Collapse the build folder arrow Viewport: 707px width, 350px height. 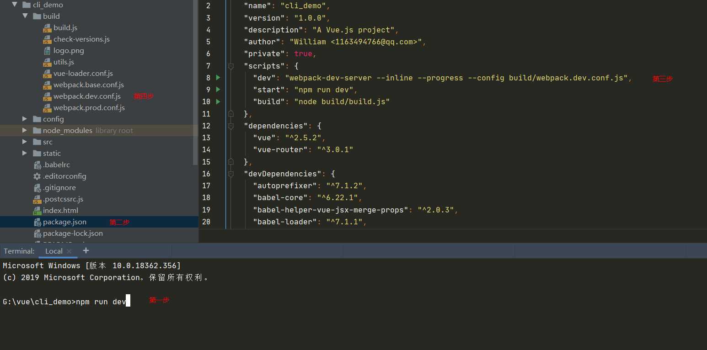tap(25, 16)
